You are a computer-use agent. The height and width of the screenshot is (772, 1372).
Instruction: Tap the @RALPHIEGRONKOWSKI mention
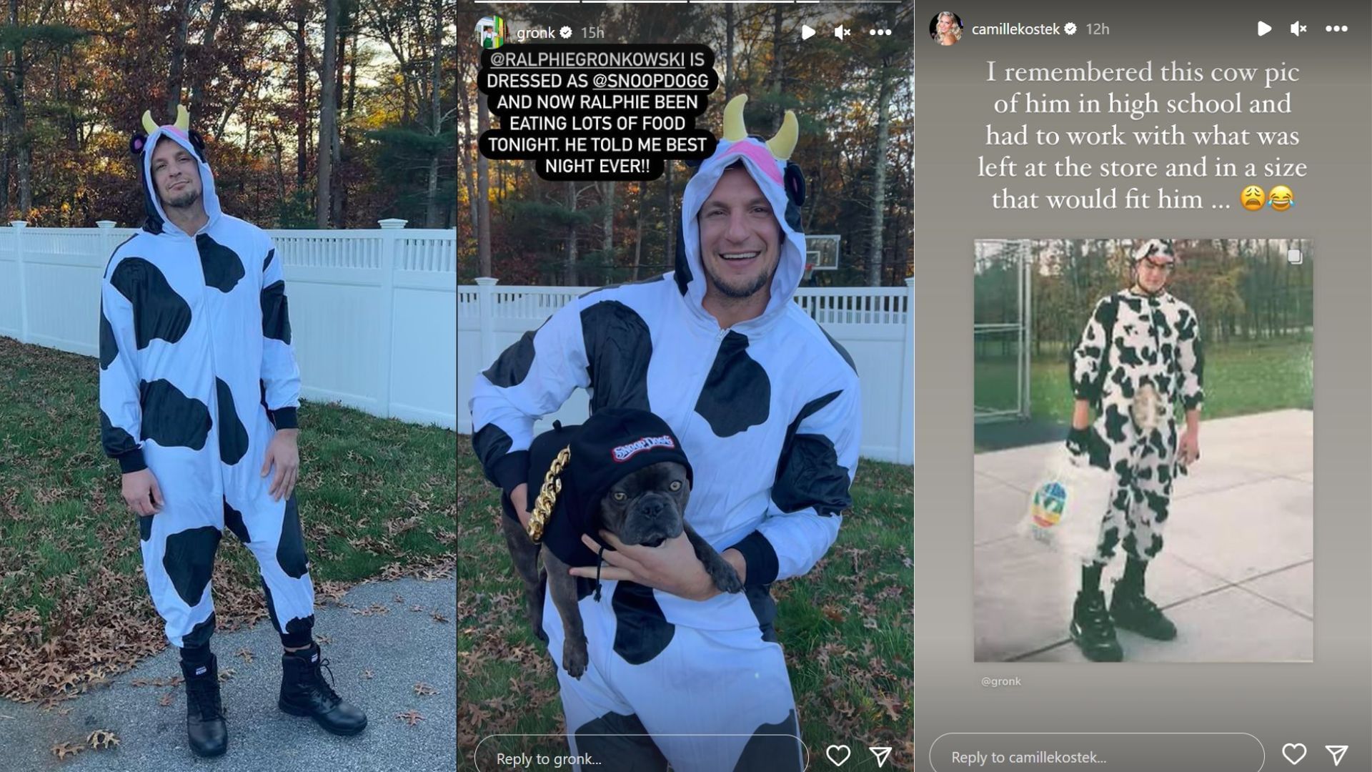[587, 59]
